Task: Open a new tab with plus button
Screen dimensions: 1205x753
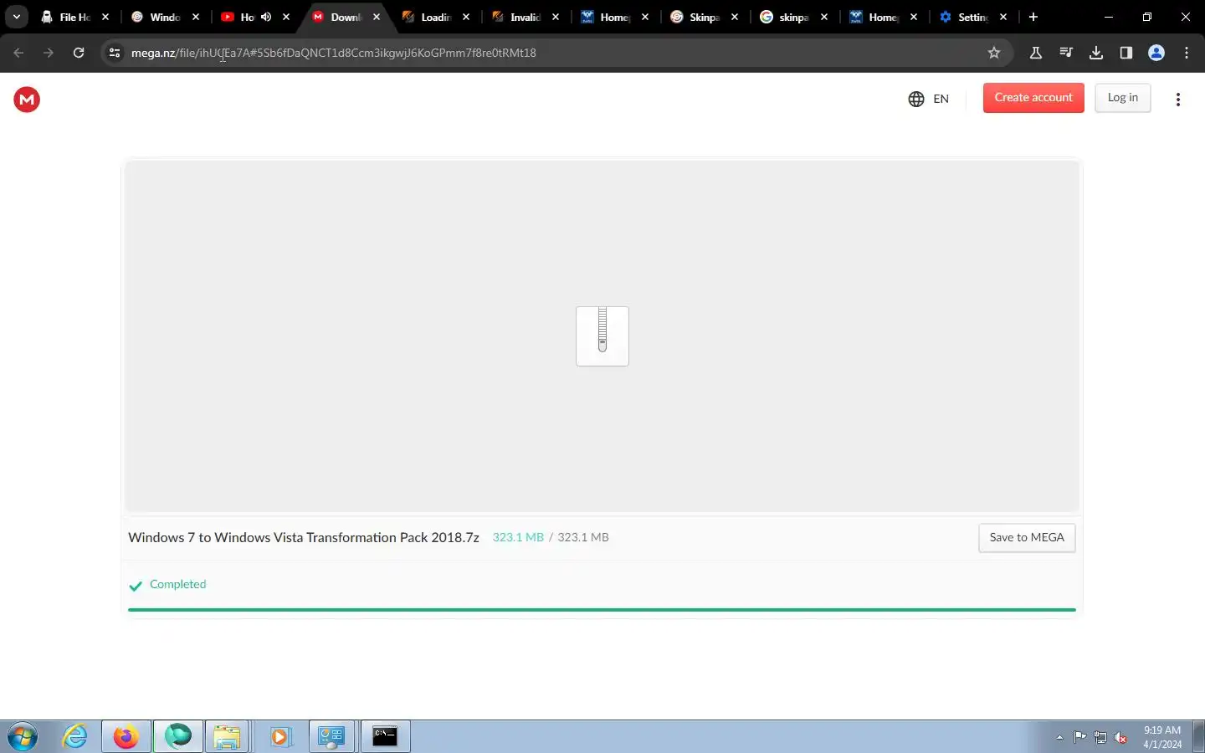Action: [x=1033, y=17]
